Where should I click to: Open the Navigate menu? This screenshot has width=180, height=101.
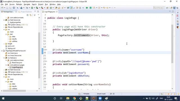[27, 4]
